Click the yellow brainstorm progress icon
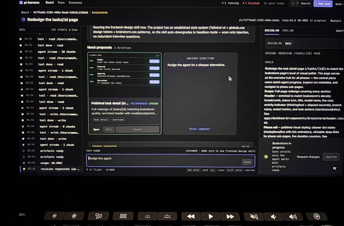Viewport: 344px width, 226px height. tap(266, 157)
